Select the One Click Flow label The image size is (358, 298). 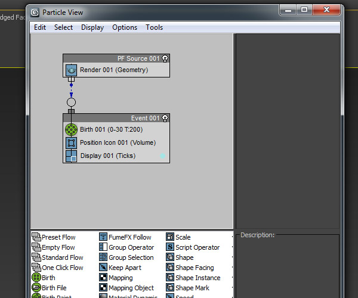pos(63,268)
